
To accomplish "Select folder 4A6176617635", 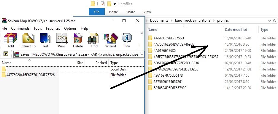I will (x=165, y=50).
